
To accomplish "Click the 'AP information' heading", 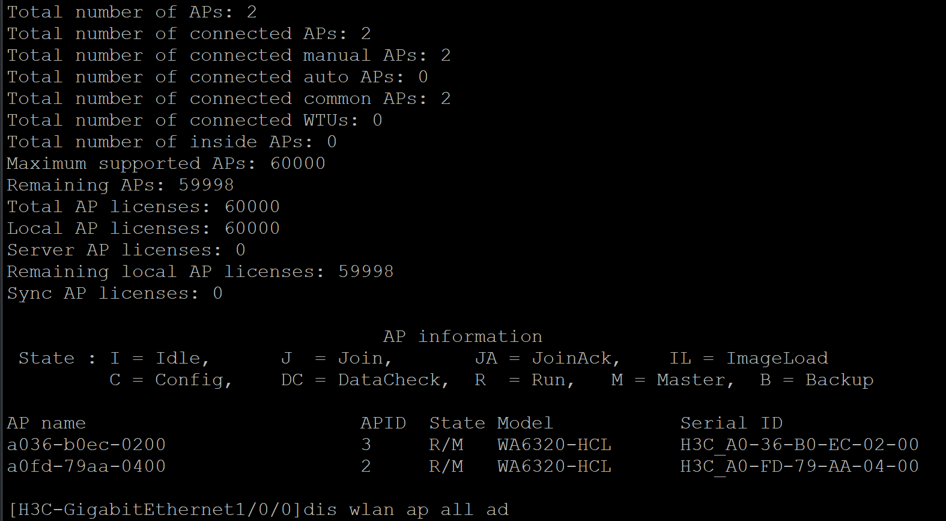I will (x=462, y=337).
